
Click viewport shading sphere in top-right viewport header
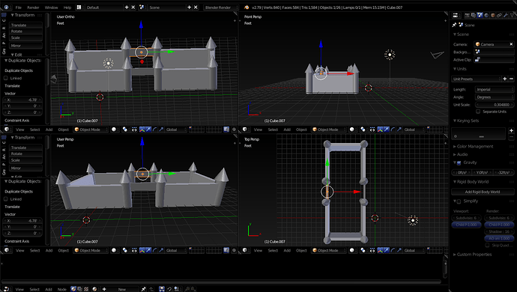coord(352,130)
